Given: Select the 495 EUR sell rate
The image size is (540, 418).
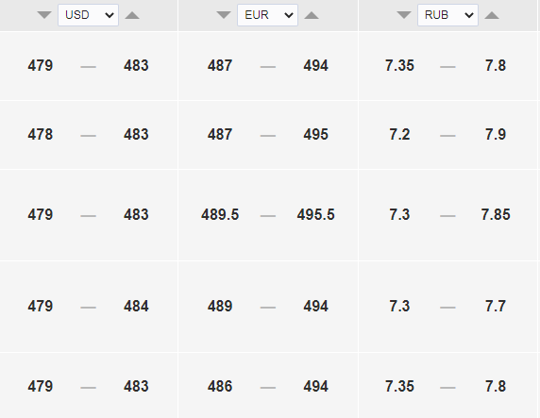Looking at the screenshot, I should [316, 134].
